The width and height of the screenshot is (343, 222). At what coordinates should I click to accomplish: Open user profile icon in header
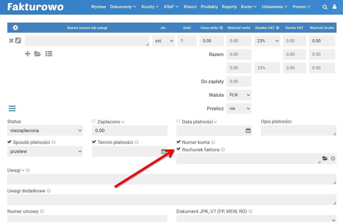point(335,7)
